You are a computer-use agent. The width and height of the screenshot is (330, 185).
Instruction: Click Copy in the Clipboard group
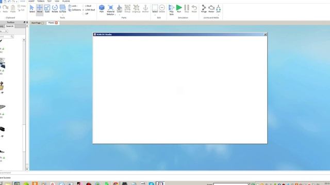22,6
